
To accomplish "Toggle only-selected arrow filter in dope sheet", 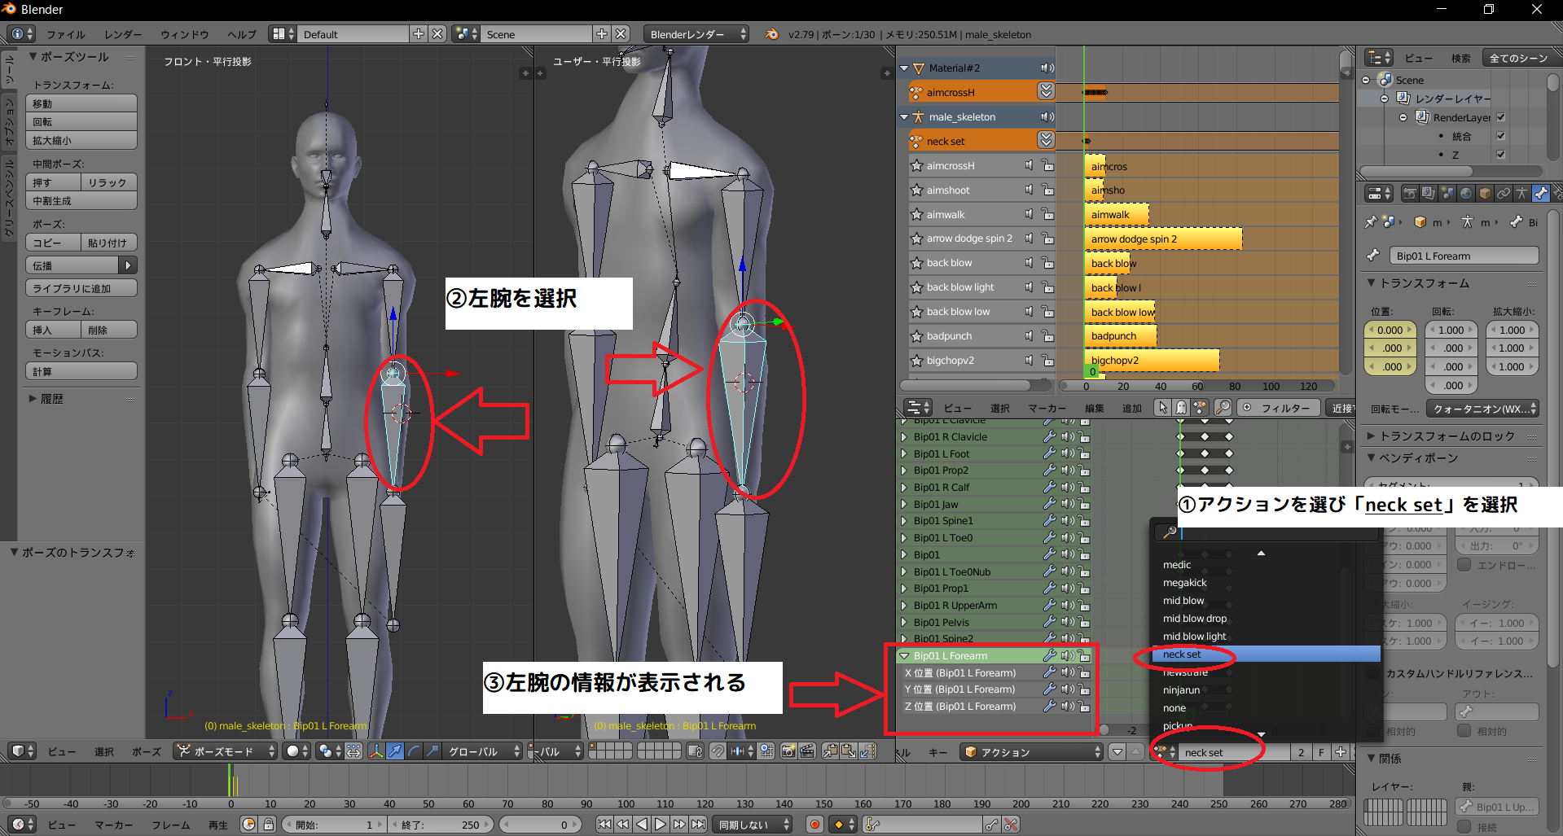I will 1163,408.
